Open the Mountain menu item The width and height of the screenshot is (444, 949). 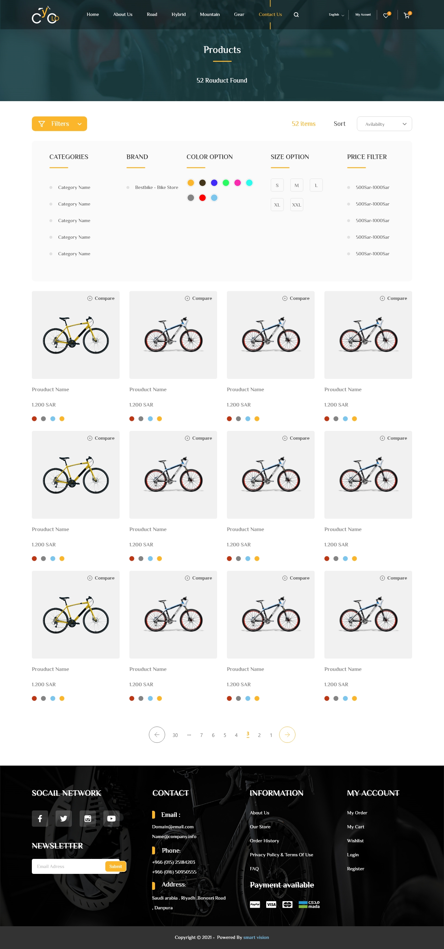209,15
